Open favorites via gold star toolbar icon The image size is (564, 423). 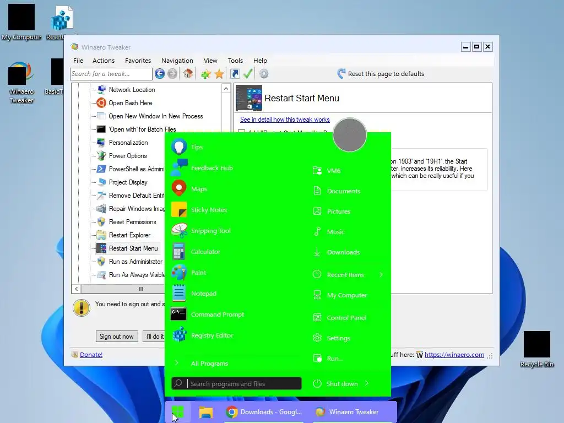[219, 74]
